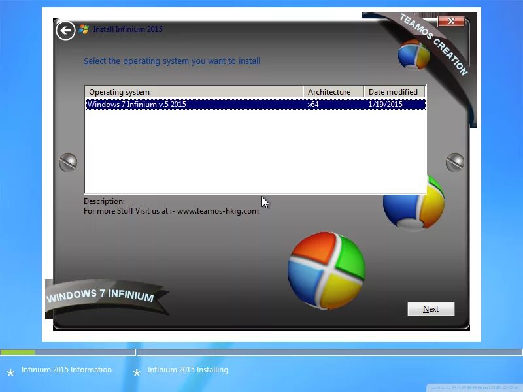The width and height of the screenshot is (523, 392).
Task: Click the x64 architecture cell
Action: [313, 105]
